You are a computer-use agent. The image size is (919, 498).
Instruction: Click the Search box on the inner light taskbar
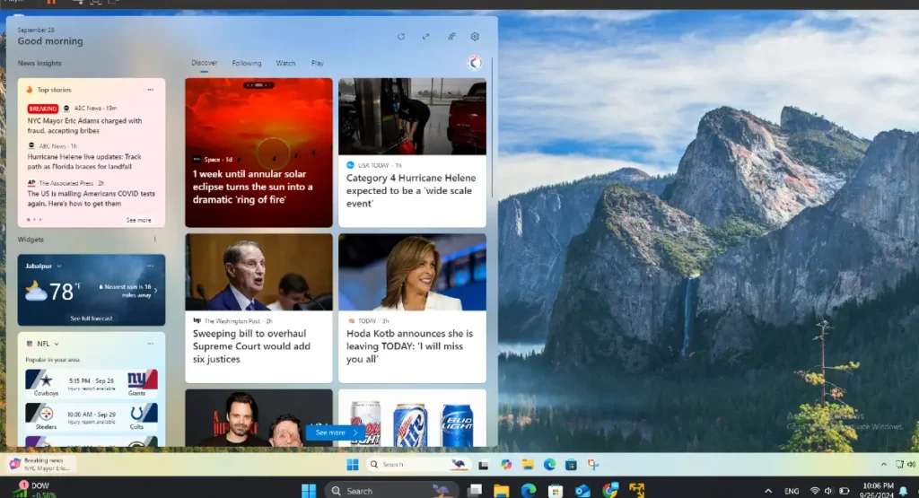coord(417,465)
